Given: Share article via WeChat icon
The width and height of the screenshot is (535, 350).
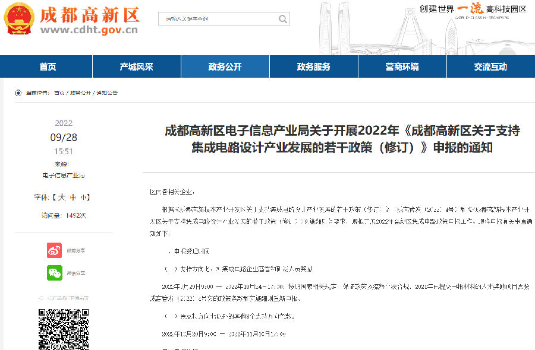Looking at the screenshot, I should click(x=55, y=273).
